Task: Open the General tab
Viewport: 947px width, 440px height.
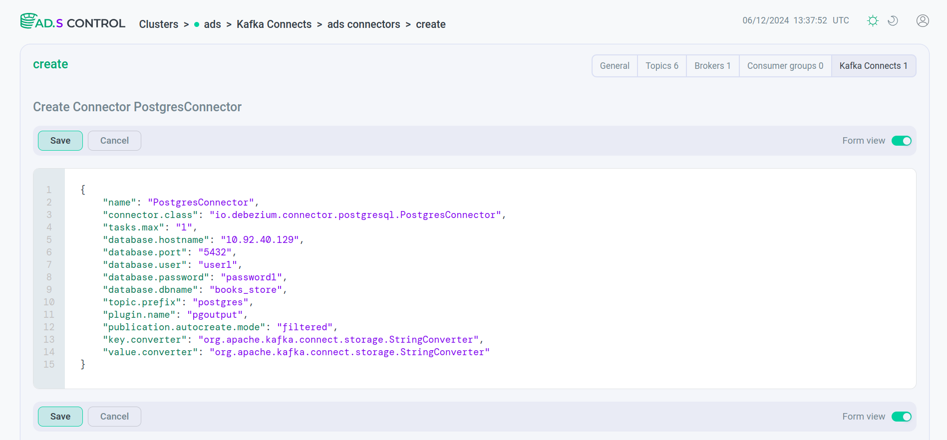Action: (615, 66)
